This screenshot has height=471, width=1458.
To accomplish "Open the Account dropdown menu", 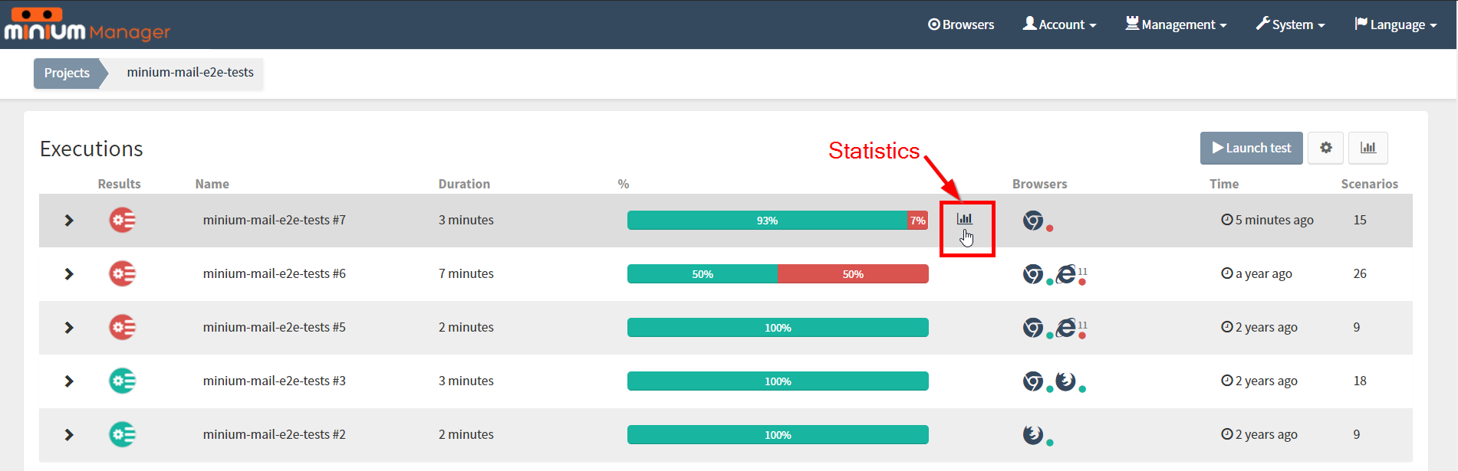I will (1059, 25).
